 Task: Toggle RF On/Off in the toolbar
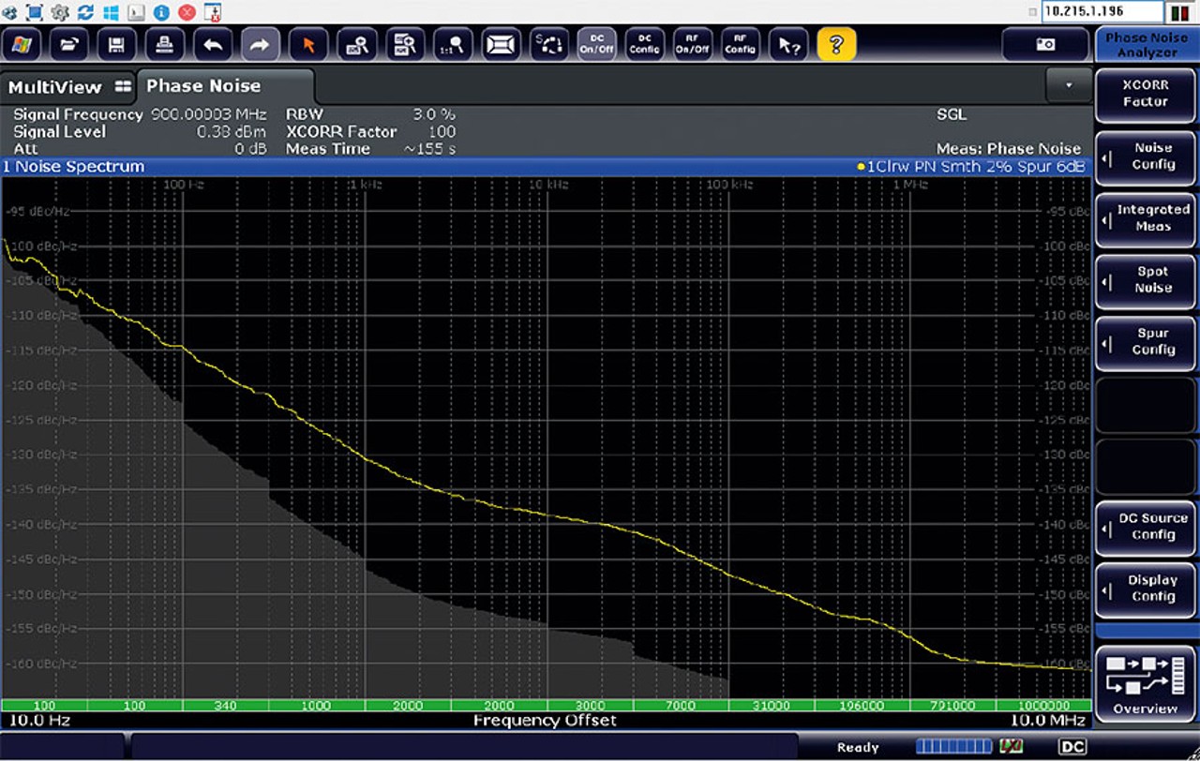[x=693, y=44]
